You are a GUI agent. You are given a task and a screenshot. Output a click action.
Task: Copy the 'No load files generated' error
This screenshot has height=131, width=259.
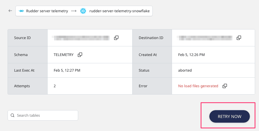click(225, 86)
